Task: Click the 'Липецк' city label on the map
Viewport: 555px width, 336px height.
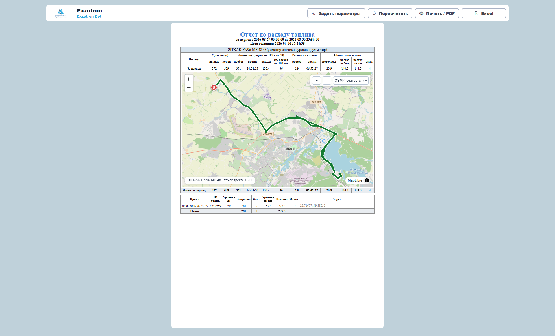Action: pos(288,149)
